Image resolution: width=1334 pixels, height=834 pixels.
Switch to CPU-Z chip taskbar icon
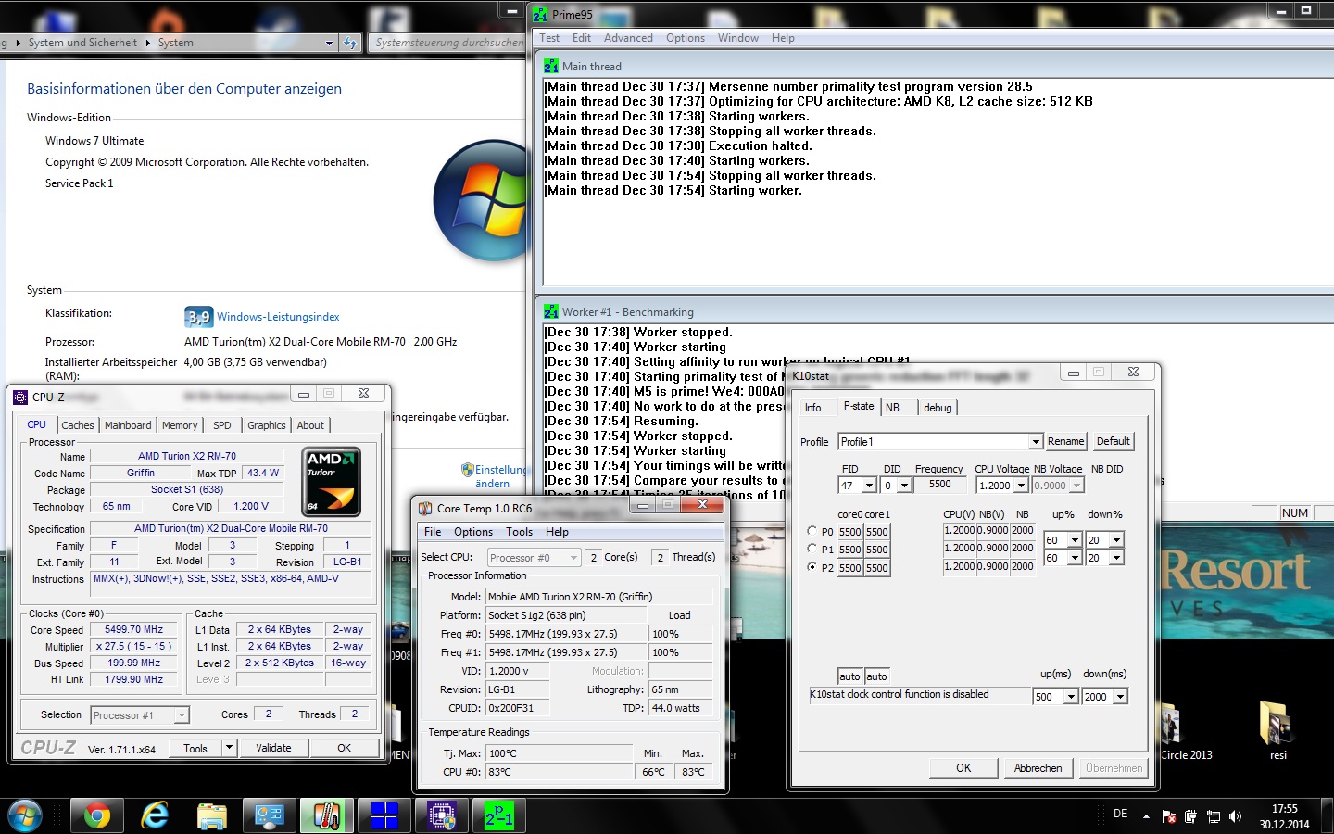coord(442,815)
